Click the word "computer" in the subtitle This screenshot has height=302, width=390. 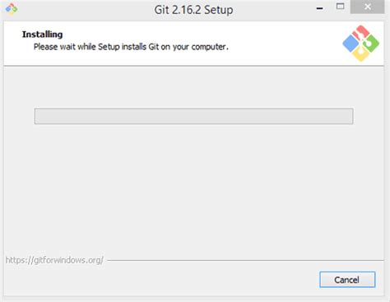(x=208, y=47)
